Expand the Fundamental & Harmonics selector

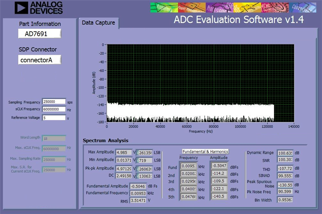coord(206,151)
